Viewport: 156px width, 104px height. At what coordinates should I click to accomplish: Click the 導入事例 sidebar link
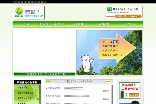(x=21, y=103)
